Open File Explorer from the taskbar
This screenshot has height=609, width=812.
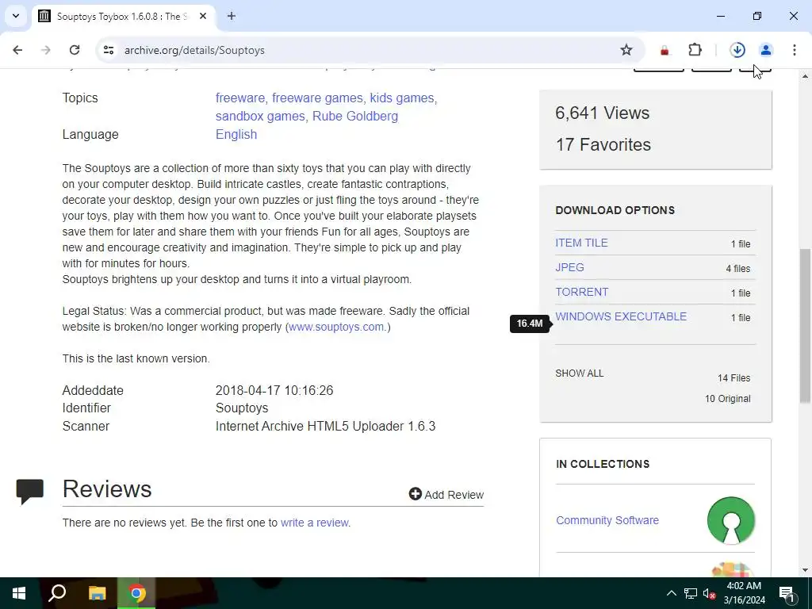(97, 593)
